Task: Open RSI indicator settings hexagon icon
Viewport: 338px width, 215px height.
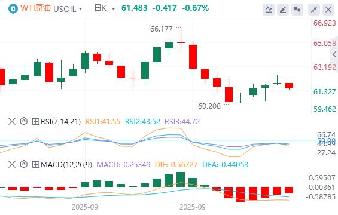Action: click(24, 121)
